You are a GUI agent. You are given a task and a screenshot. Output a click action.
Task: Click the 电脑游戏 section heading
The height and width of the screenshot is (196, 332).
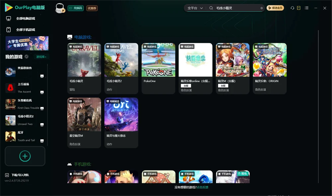click(x=83, y=37)
